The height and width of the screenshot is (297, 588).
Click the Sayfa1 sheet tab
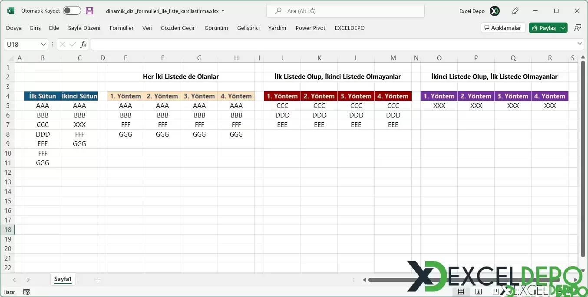63,279
